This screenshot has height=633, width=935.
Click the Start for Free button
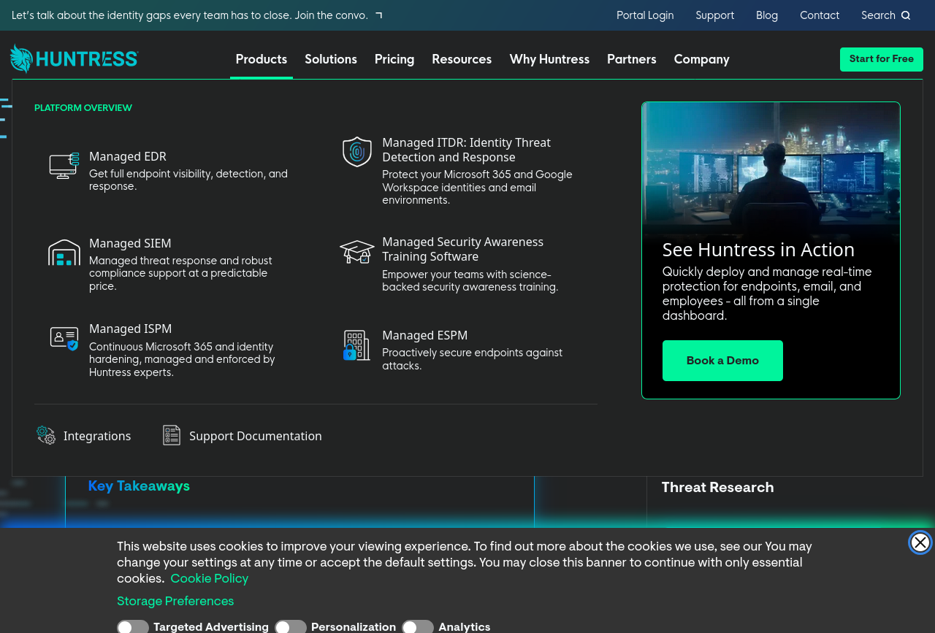[x=882, y=59]
